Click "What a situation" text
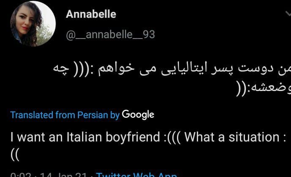 (x=232, y=137)
